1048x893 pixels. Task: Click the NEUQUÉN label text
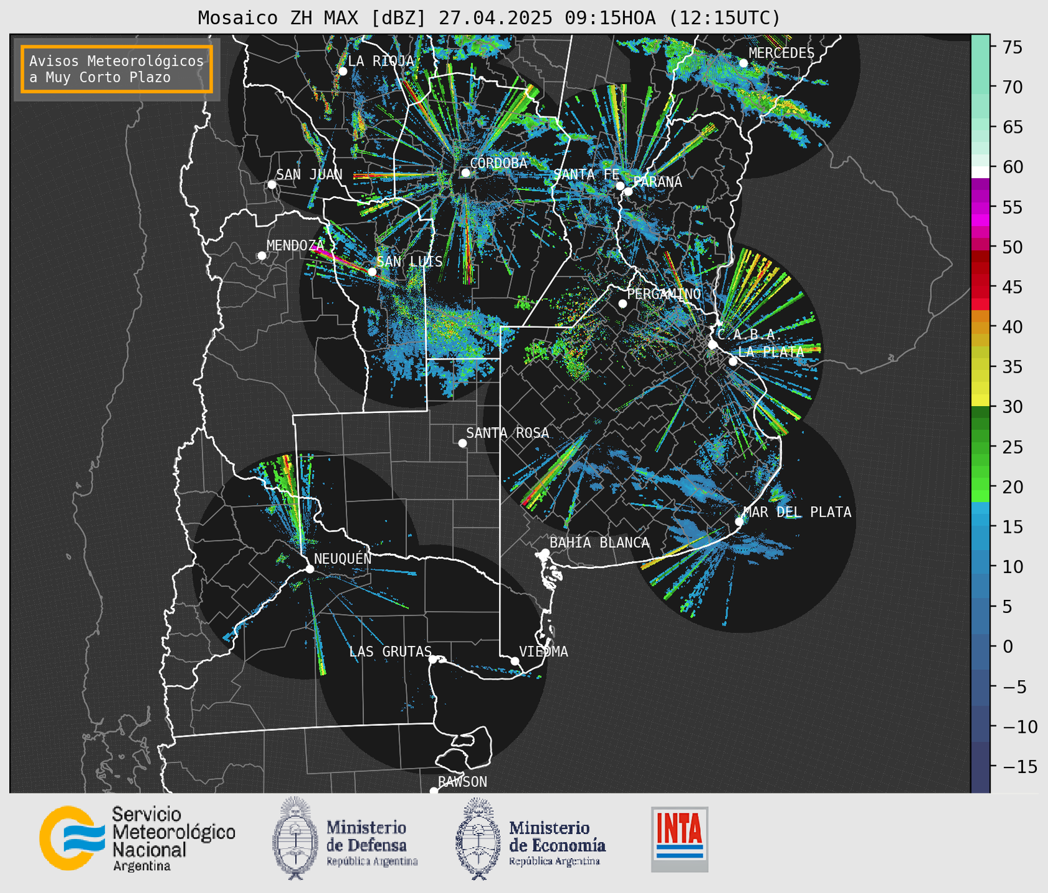(343, 558)
